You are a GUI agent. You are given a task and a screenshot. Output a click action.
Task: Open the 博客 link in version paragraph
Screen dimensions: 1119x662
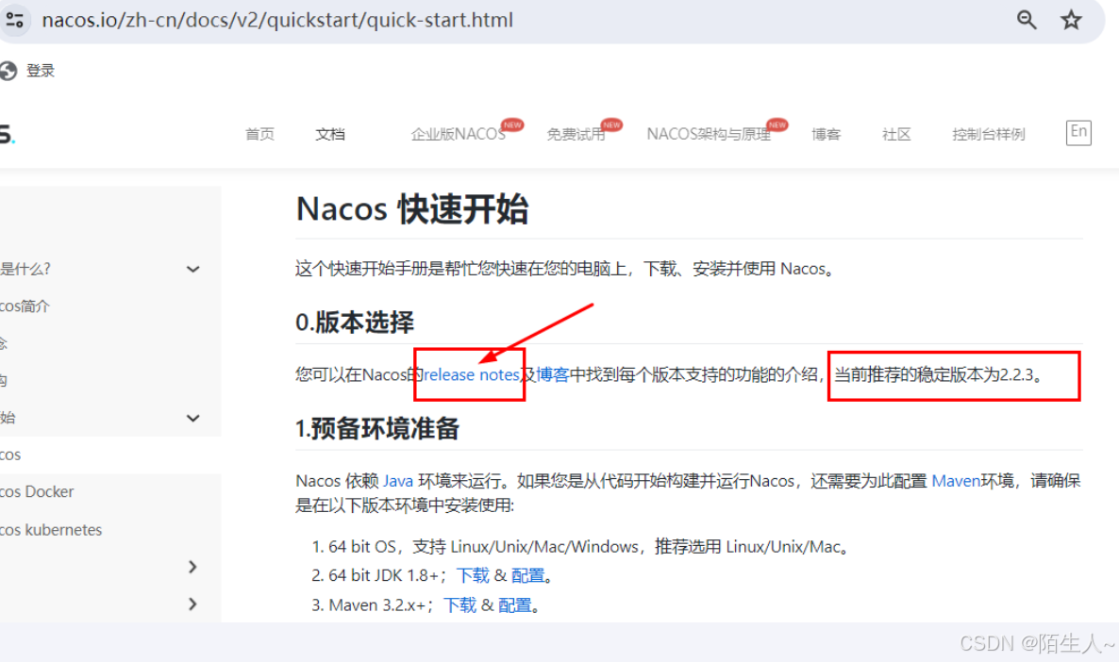pyautogui.click(x=552, y=374)
